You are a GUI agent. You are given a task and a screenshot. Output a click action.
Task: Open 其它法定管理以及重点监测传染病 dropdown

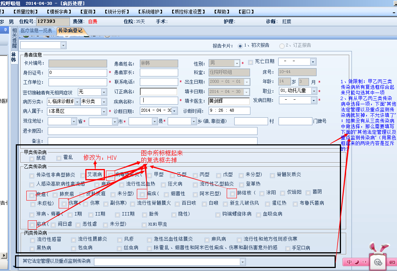242,262
